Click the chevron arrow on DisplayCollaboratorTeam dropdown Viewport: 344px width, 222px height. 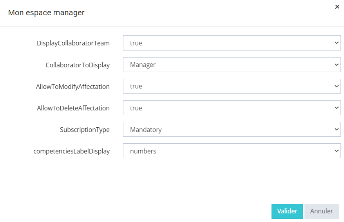(x=337, y=43)
